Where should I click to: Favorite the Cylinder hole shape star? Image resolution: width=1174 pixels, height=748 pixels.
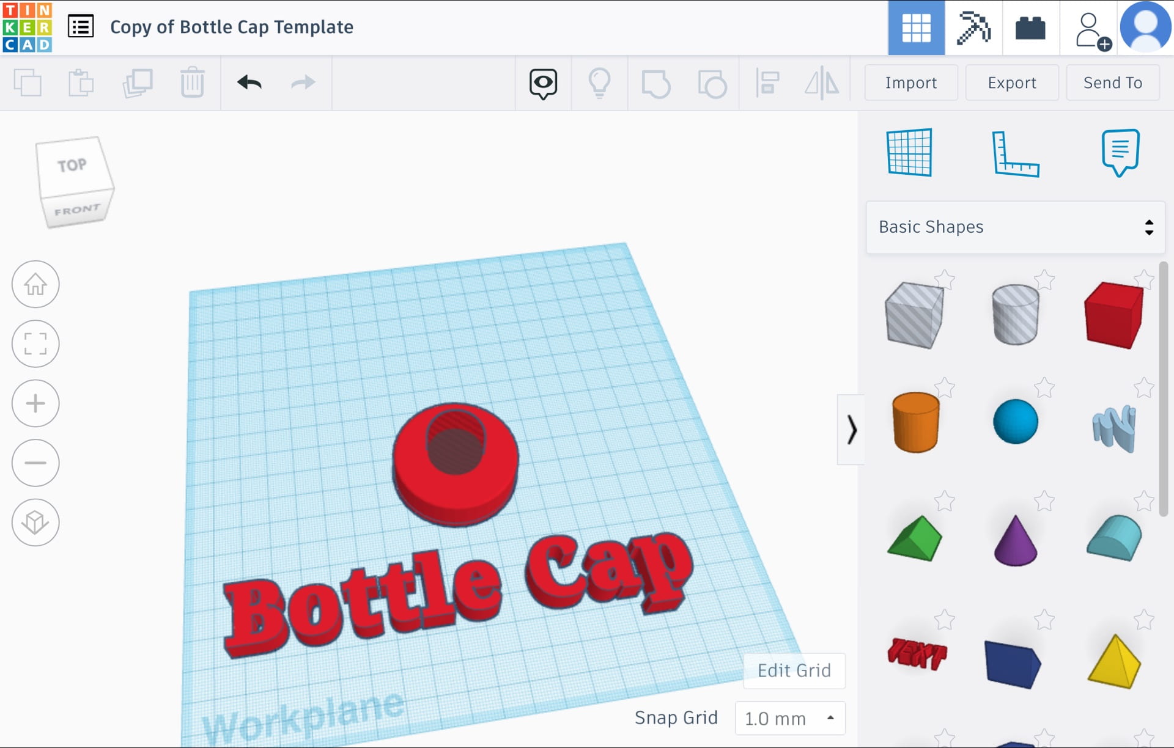click(x=1044, y=280)
